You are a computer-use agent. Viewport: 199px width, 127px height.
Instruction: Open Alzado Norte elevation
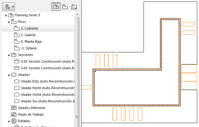click(x=48, y=88)
